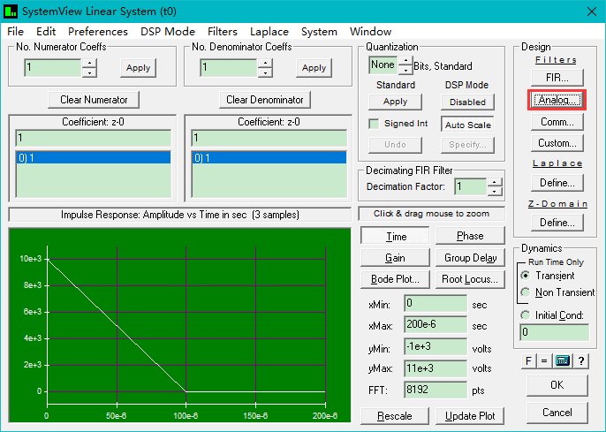The width and height of the screenshot is (606, 432).
Task: Click the yMax field showing 11e+3
Action: point(436,368)
